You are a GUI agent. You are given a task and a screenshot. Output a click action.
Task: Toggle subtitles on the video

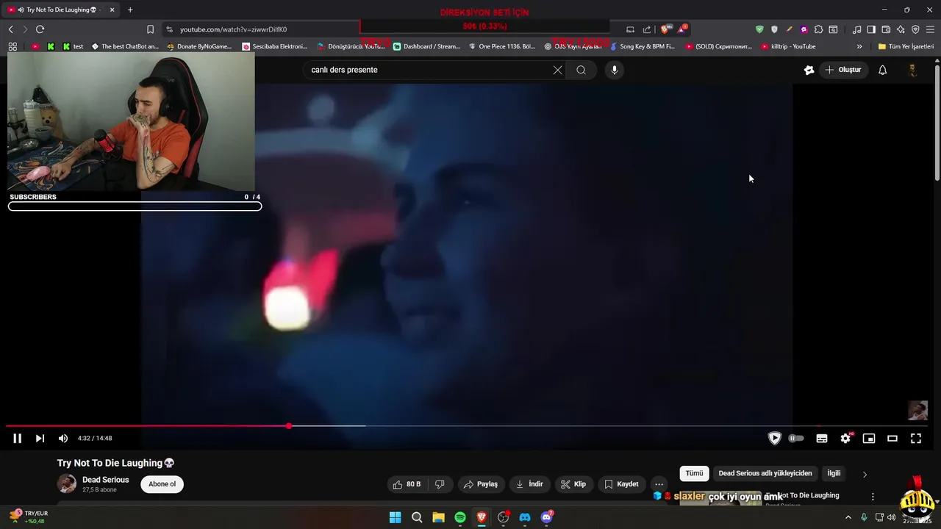tap(822, 439)
